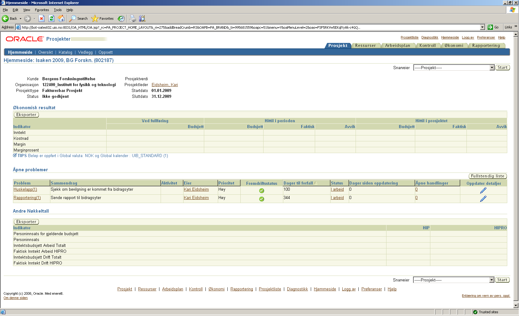Click the Forward arrow icon

click(27, 19)
